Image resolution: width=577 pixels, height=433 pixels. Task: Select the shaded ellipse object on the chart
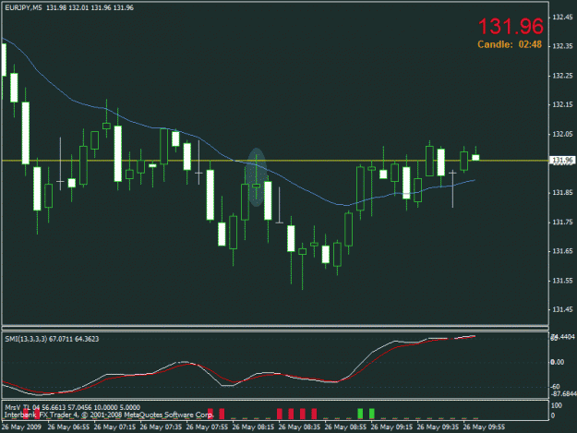point(256,177)
